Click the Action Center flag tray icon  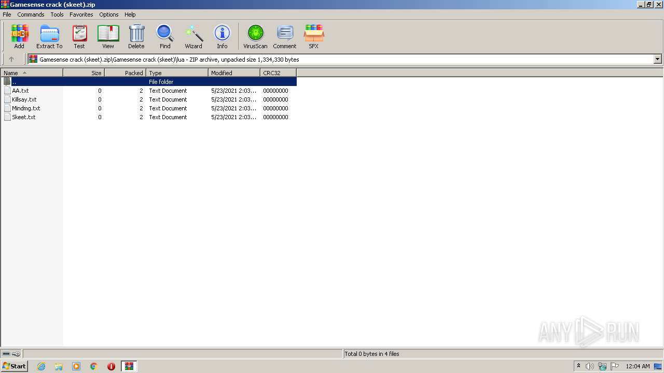615,366
